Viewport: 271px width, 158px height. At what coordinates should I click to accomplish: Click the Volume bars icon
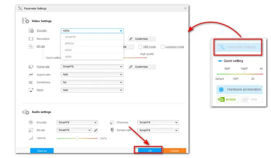coord(31,138)
